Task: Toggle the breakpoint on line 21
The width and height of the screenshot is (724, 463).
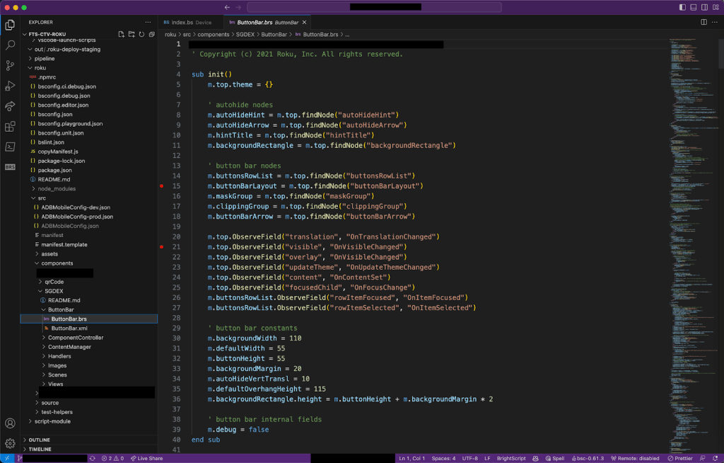Action: point(162,247)
